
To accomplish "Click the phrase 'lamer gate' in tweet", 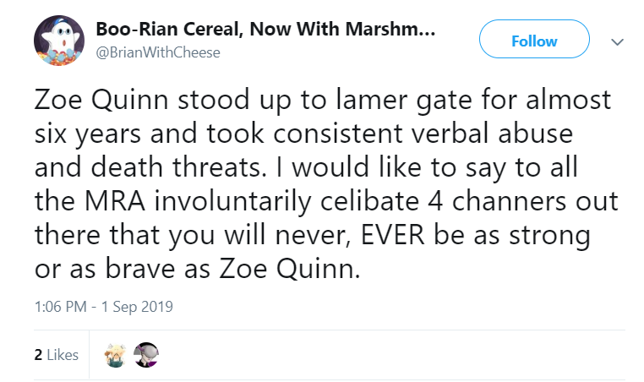I will 405,101.
